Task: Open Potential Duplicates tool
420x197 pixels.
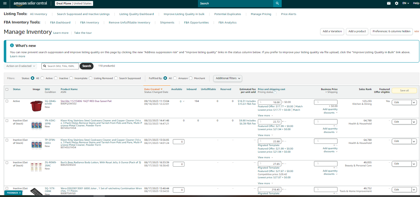Action: [x=227, y=14]
